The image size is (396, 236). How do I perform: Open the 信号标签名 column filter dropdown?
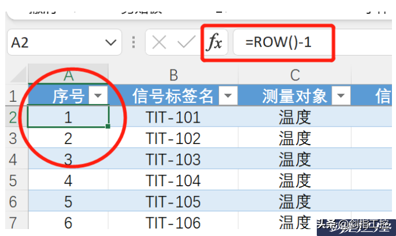pos(228,95)
